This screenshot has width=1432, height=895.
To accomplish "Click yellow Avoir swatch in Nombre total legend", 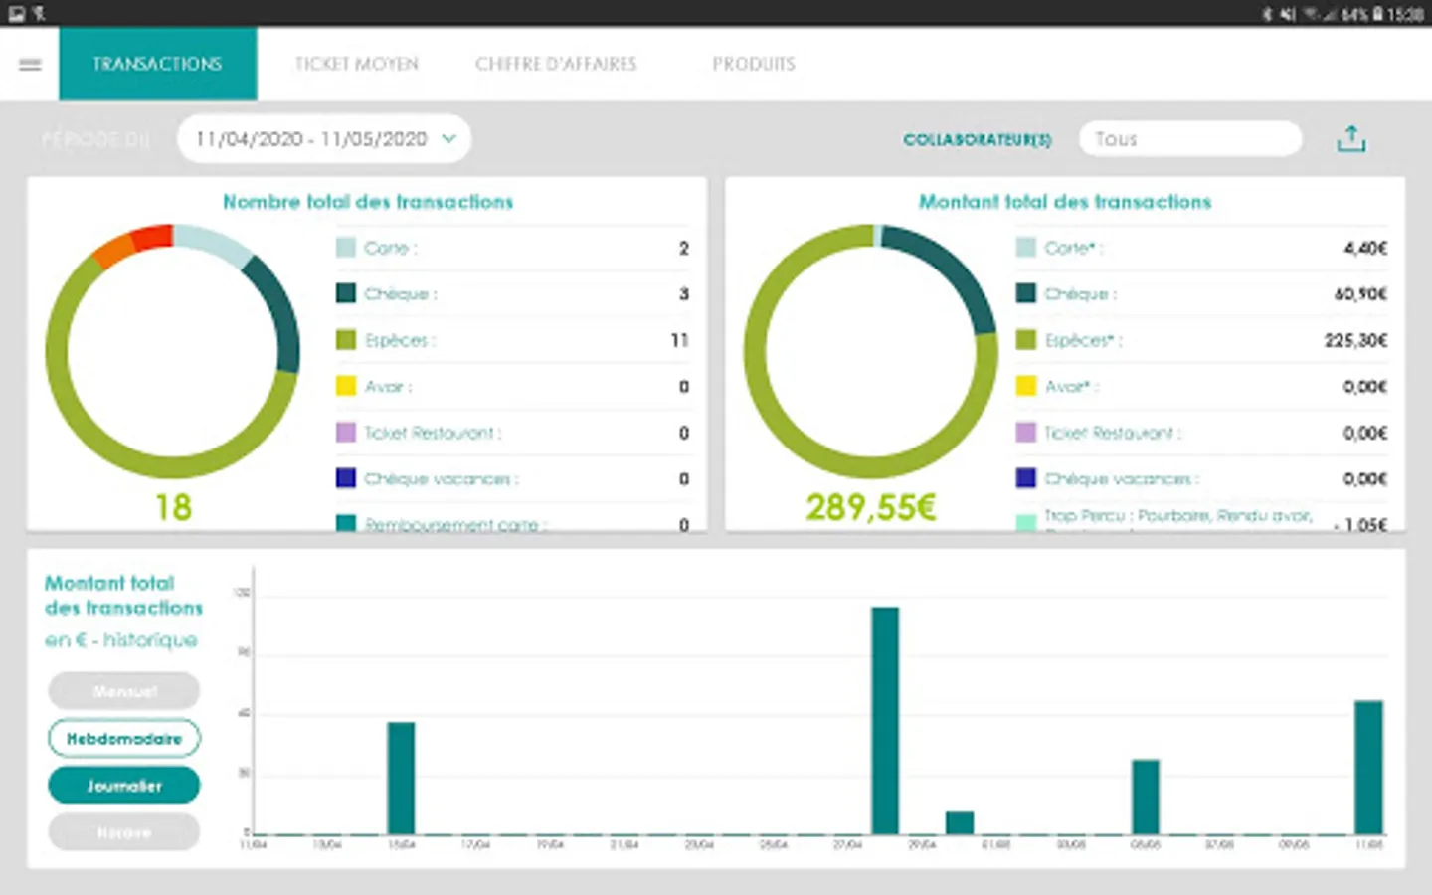I will coord(346,386).
